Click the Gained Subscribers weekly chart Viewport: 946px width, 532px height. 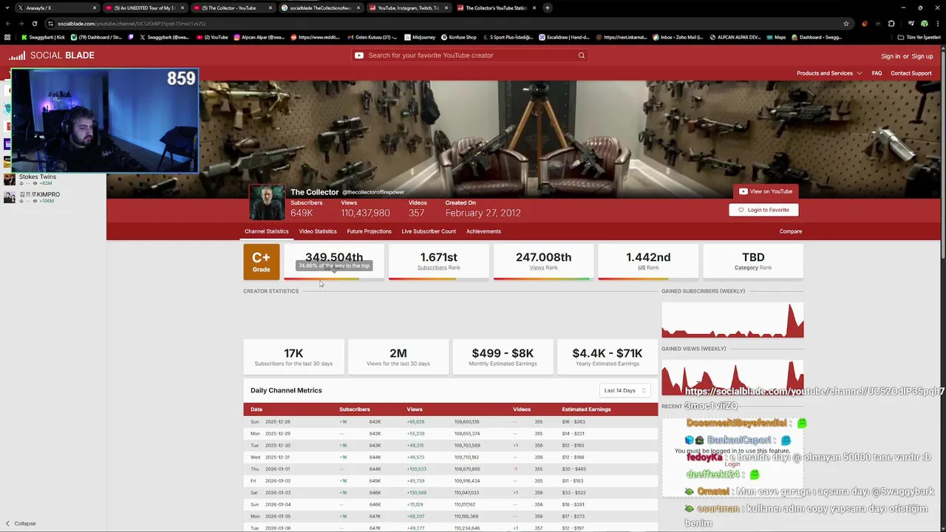tap(732, 318)
